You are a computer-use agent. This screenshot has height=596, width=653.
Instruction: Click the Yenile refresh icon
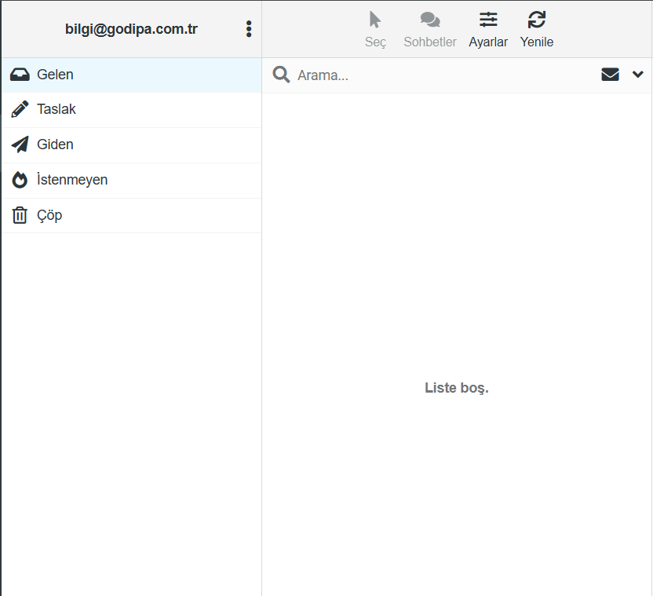(537, 20)
